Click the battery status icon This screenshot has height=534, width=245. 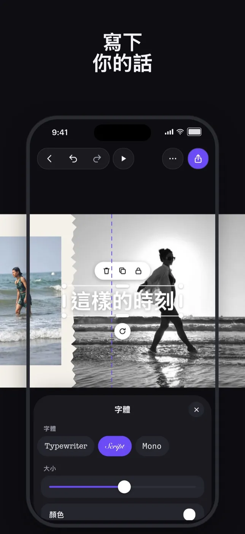tap(194, 132)
